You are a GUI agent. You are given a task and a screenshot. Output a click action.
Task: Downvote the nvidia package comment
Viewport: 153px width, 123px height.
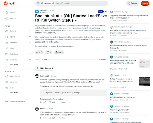pyautogui.click(x=45, y=118)
